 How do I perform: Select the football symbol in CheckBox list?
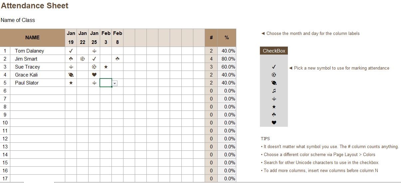pos(274,83)
